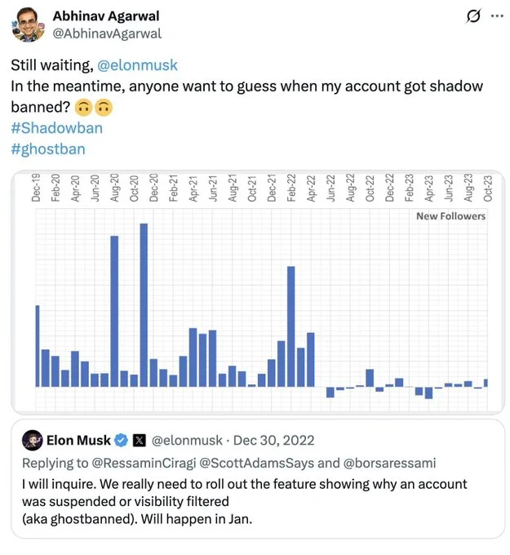Screen dimensions: 510x555
Task: Click the tall Feb-22 bar in chart
Action: pyautogui.click(x=291, y=326)
